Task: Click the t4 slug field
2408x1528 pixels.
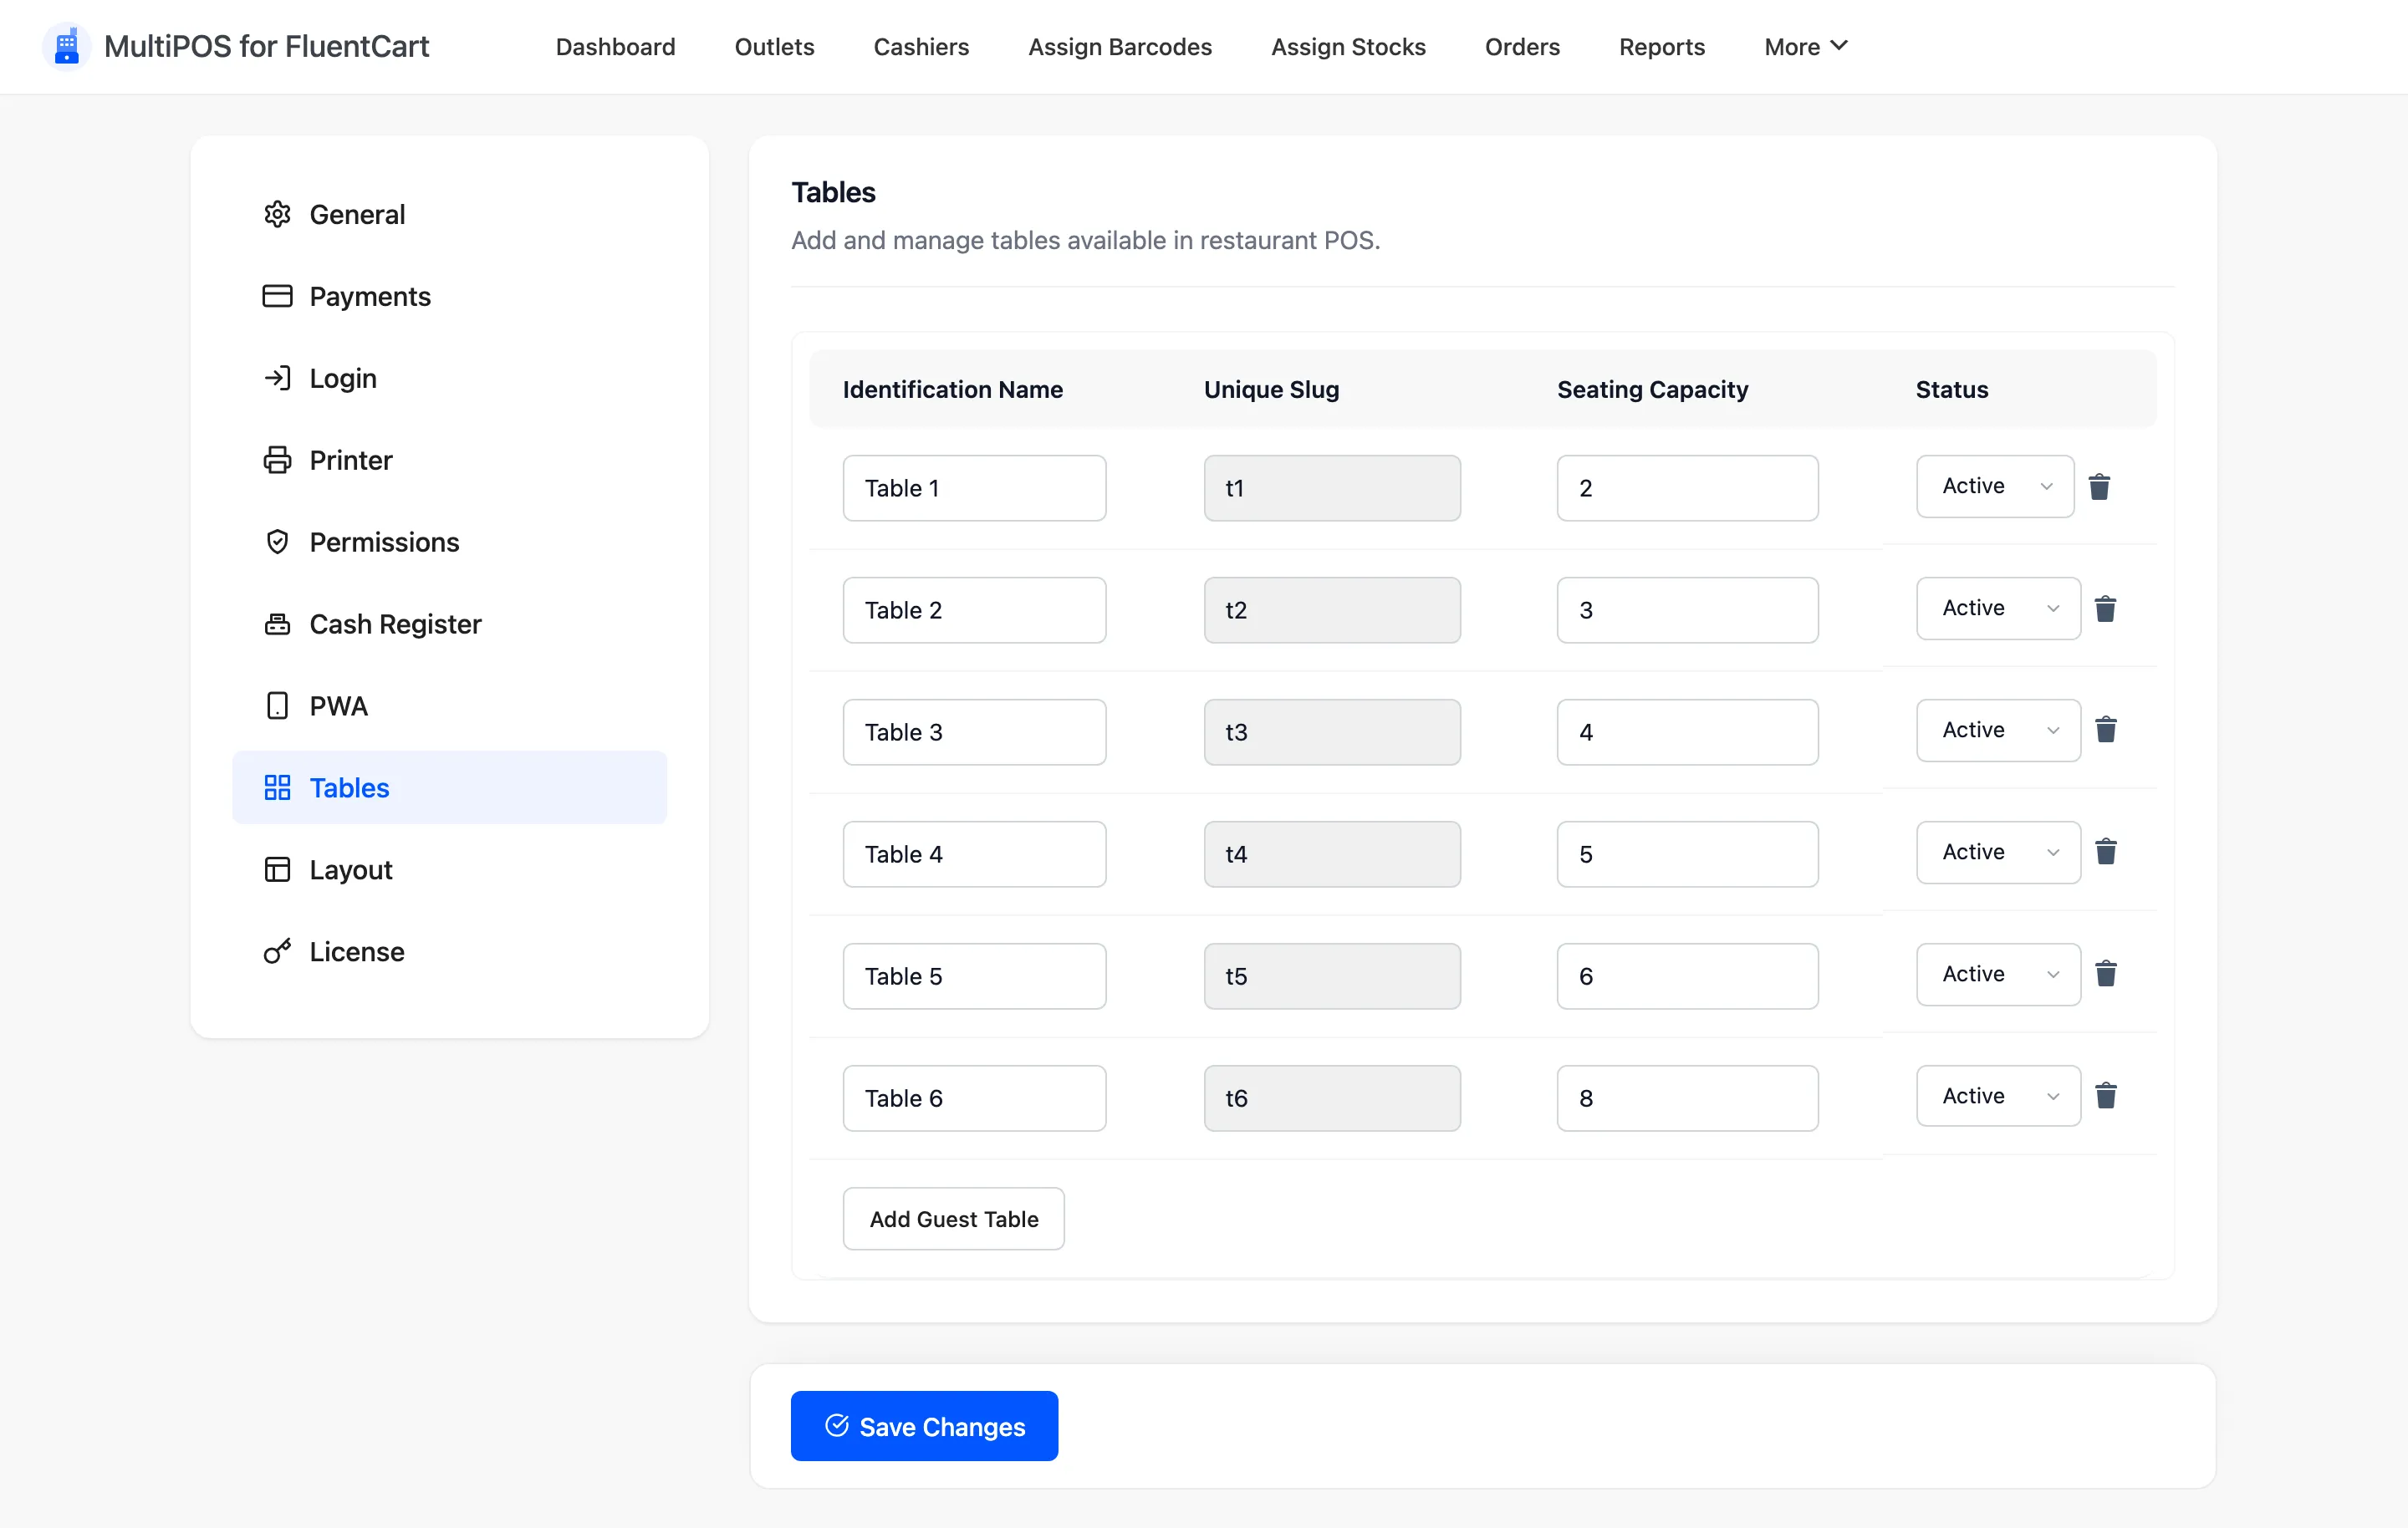Action: (x=1332, y=854)
